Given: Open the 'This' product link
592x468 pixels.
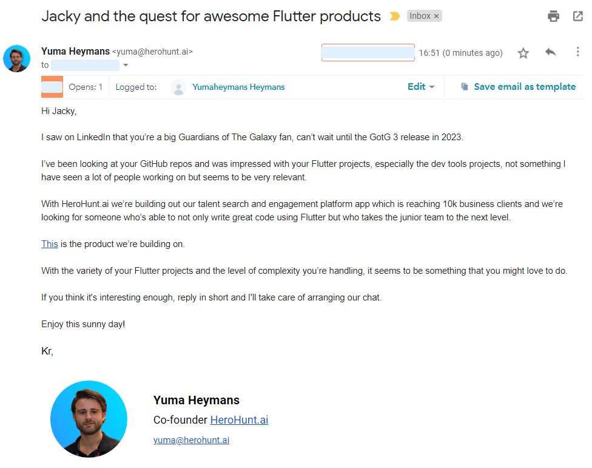Looking at the screenshot, I should 50,244.
